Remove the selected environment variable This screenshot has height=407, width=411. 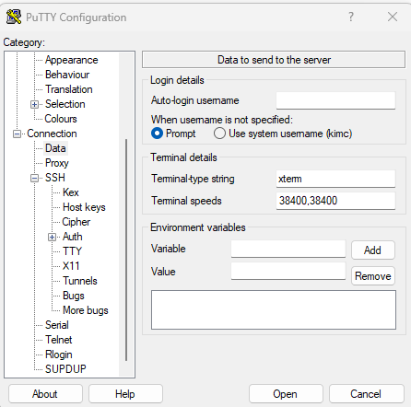[x=373, y=276]
